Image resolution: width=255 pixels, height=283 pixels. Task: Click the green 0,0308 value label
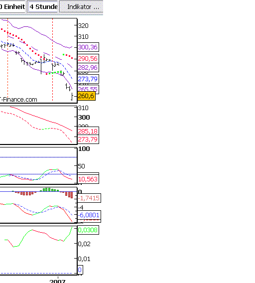88,230
